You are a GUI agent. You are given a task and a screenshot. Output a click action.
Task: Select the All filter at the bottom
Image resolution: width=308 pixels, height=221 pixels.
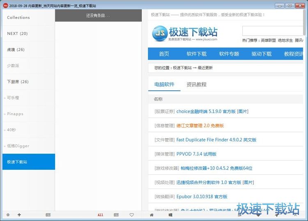click(x=100, y=215)
